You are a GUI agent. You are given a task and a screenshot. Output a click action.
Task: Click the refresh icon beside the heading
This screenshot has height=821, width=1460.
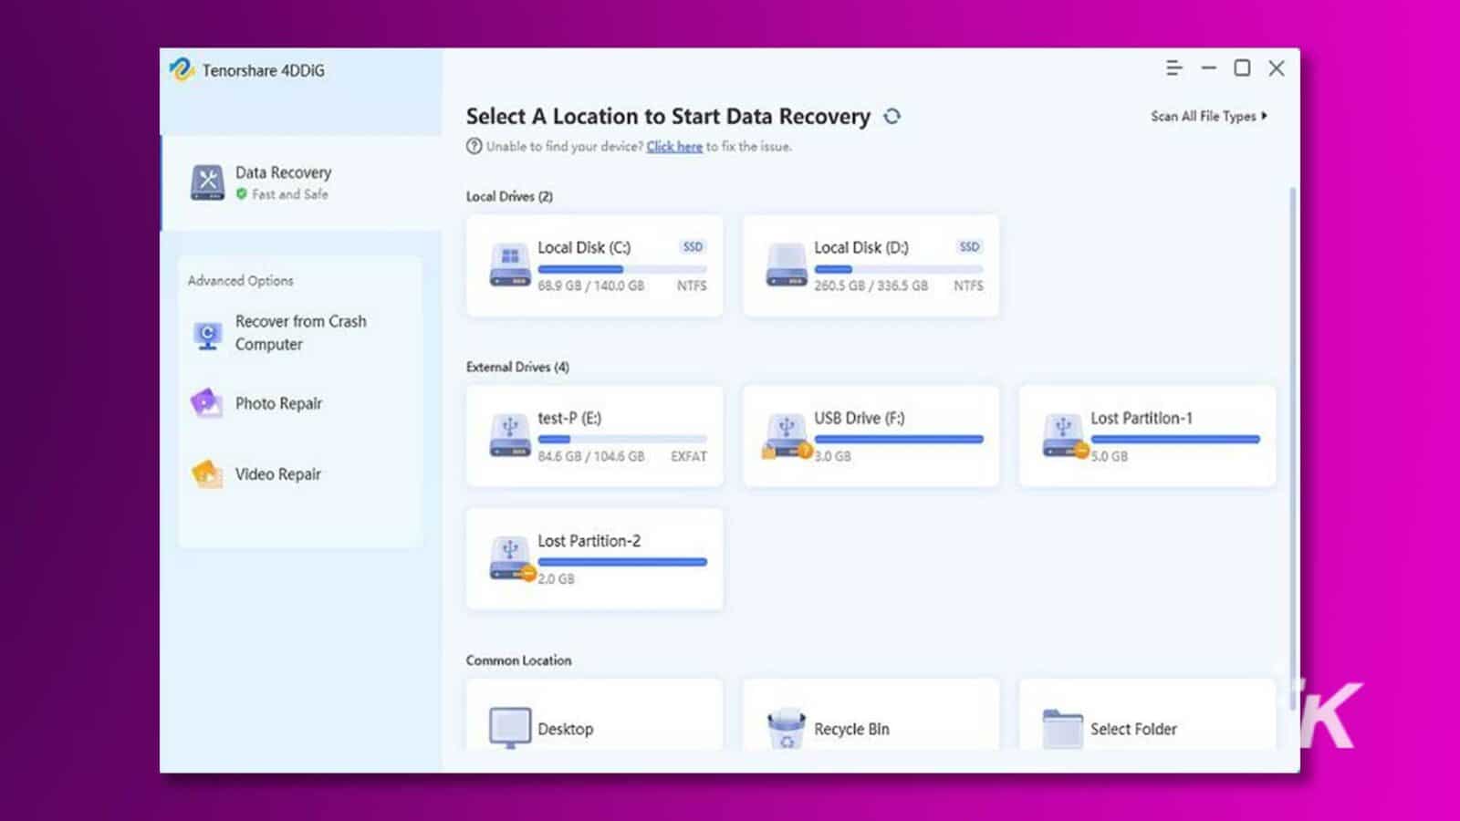point(892,117)
